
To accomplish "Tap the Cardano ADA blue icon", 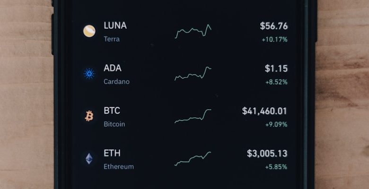I will 89,74.
